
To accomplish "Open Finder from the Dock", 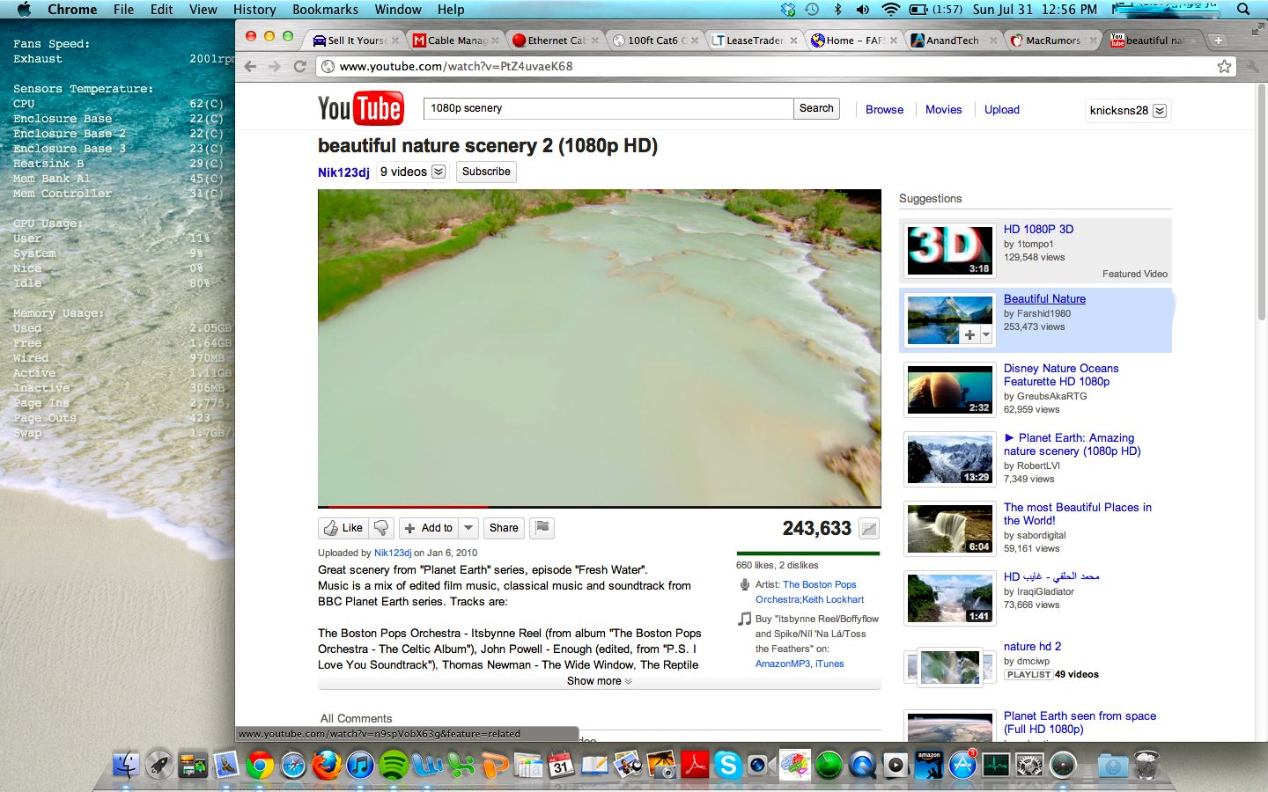I will 126,765.
